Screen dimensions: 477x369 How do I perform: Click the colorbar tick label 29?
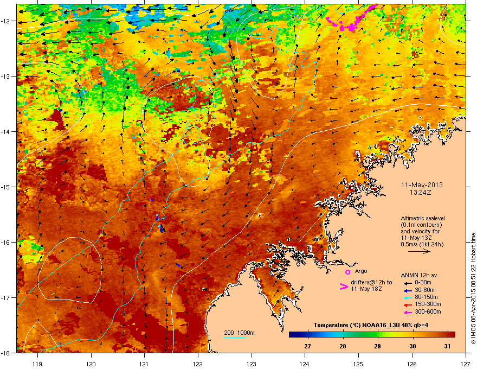pos(377,346)
